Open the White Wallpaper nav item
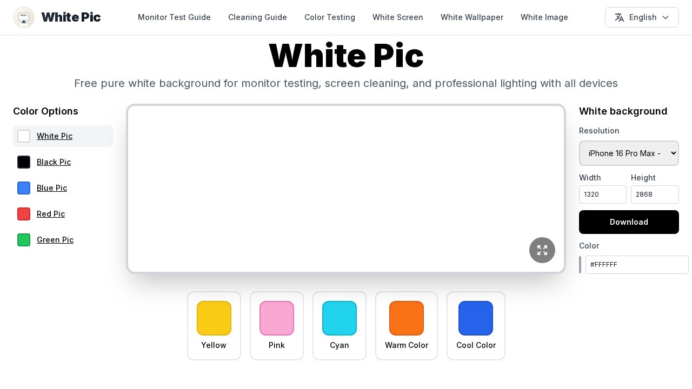 pyautogui.click(x=472, y=17)
